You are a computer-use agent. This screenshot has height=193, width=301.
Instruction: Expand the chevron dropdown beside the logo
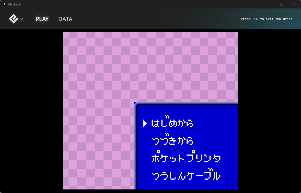22,19
